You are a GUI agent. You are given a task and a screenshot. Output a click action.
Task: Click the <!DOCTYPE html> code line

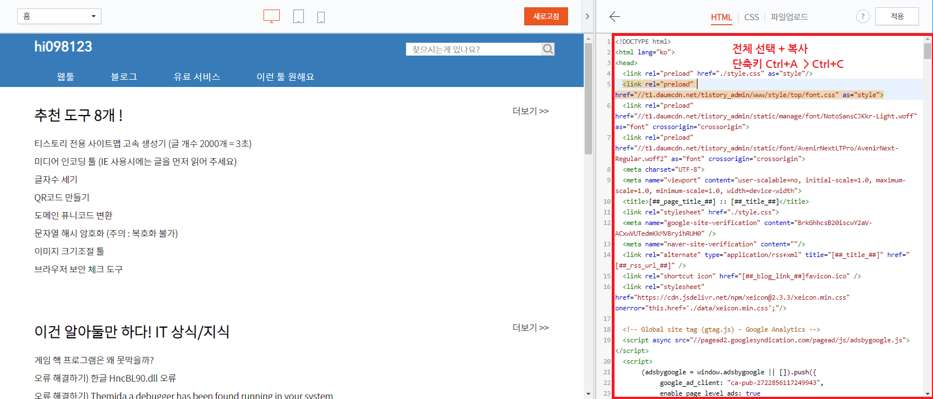[x=643, y=42]
